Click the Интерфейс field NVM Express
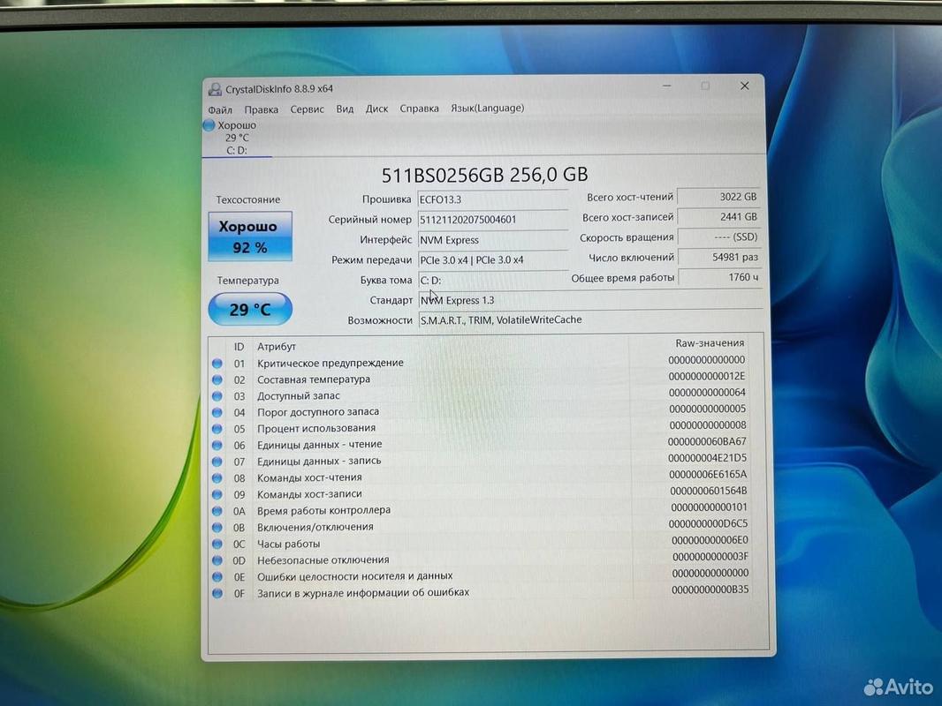Screen dimensions: 942x706 click(492, 240)
